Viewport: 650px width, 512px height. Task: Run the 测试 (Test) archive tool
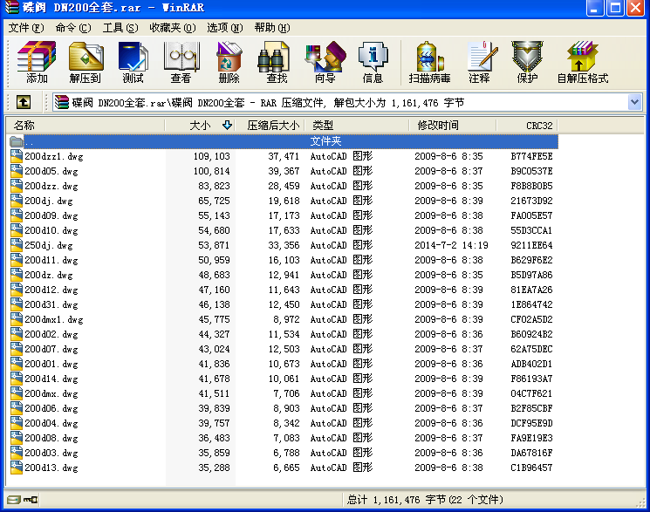[133, 62]
